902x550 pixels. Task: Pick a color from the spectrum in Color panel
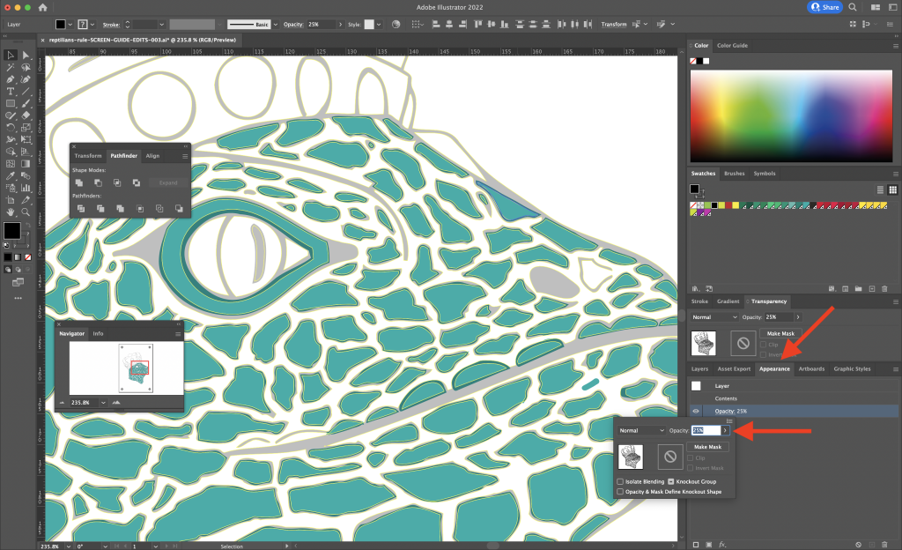791,115
